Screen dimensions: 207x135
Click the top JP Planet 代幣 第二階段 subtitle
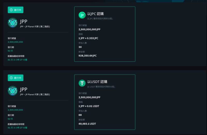click(x=35, y=27)
